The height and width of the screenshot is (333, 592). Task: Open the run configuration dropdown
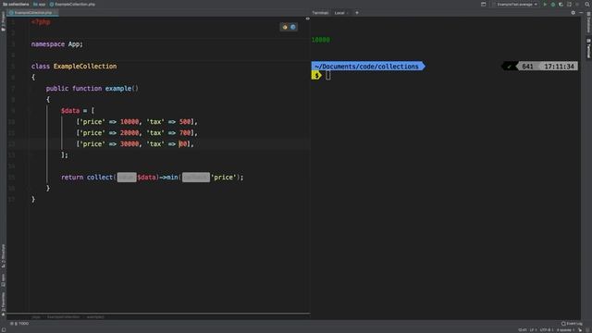click(516, 4)
